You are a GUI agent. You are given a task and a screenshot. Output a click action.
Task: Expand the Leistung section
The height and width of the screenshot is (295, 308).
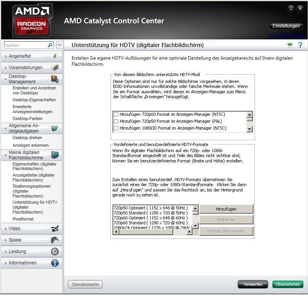(x=6, y=251)
